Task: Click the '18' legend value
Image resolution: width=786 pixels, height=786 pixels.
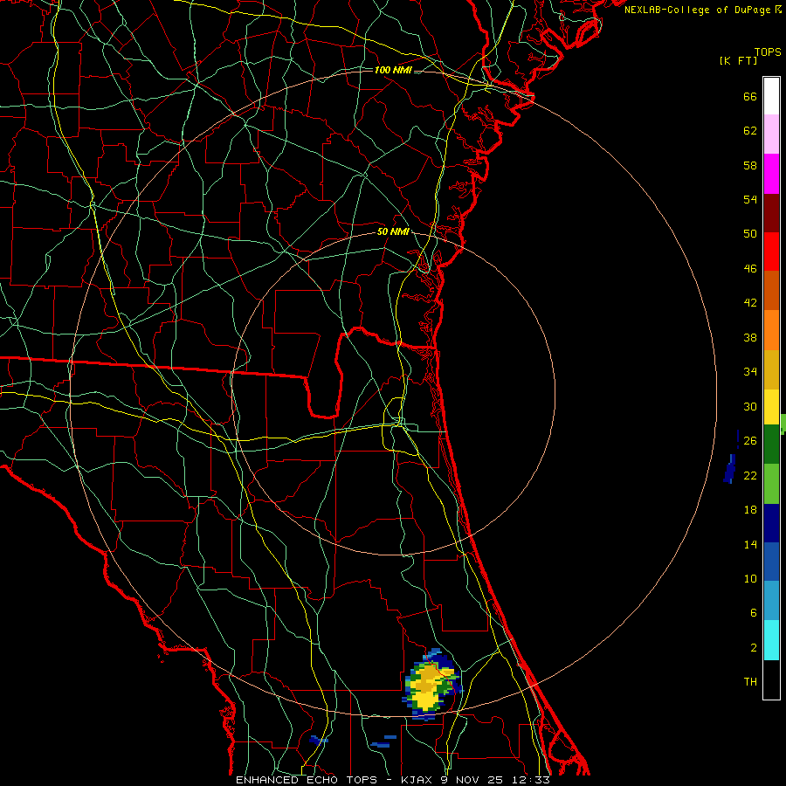Action: pos(750,510)
